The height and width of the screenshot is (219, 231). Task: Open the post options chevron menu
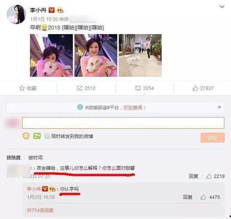[x=222, y=6]
